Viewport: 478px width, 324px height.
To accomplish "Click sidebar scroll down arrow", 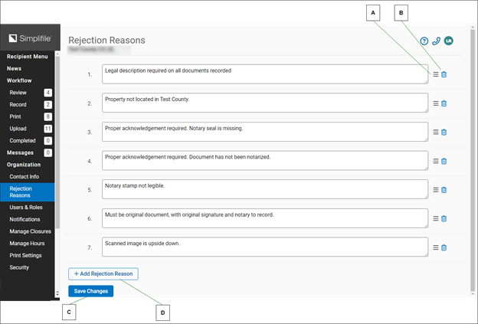I will point(57,294).
